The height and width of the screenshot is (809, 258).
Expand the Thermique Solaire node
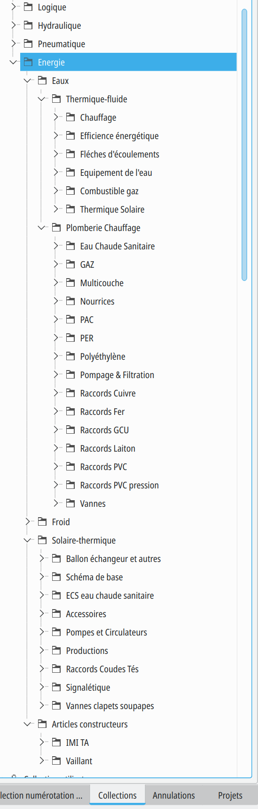[55, 209]
